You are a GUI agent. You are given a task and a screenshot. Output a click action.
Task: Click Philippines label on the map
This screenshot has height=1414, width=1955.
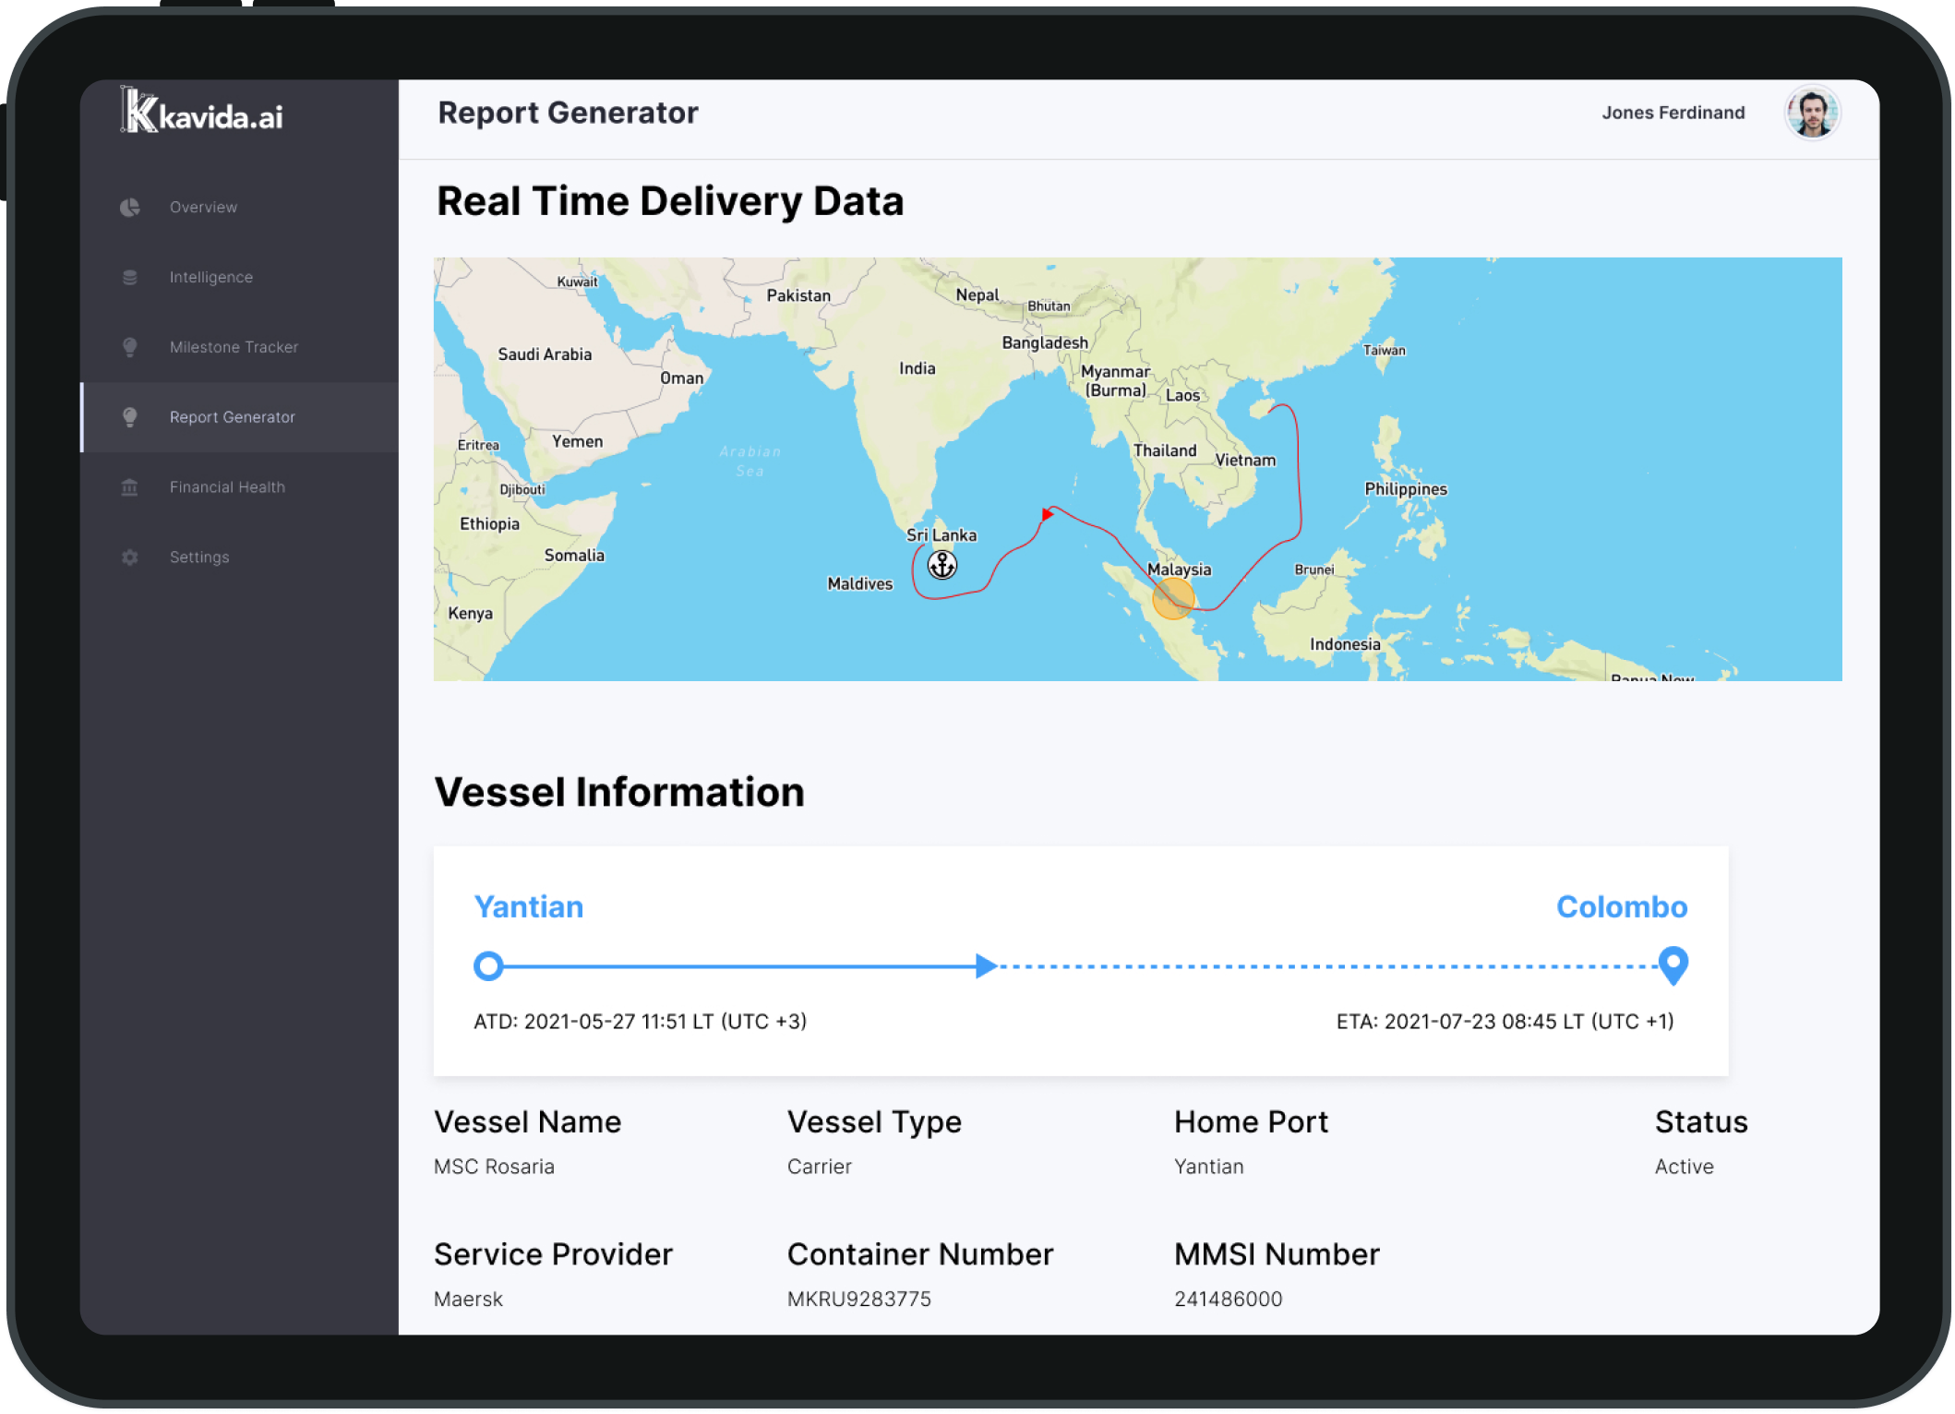pos(1405,489)
